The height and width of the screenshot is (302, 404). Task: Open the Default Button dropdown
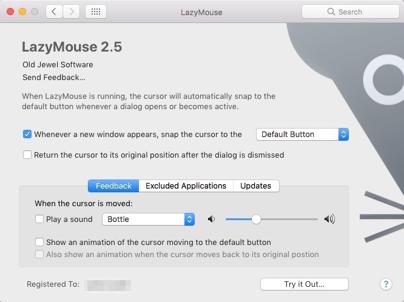tap(302, 134)
